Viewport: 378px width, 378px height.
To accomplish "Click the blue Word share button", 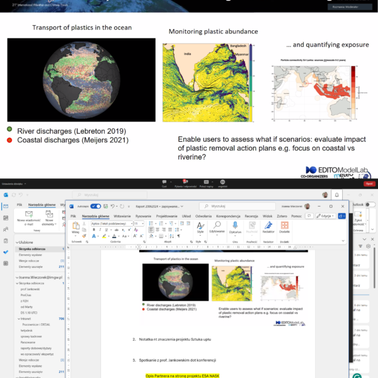I will [341, 216].
